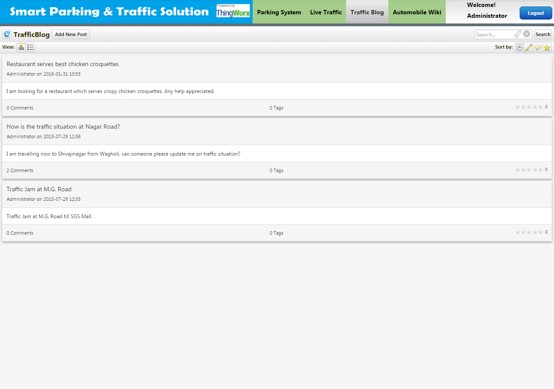View the 2 Comments on the Nagar Road post
Image resolution: width=554 pixels, height=389 pixels.
(20, 170)
